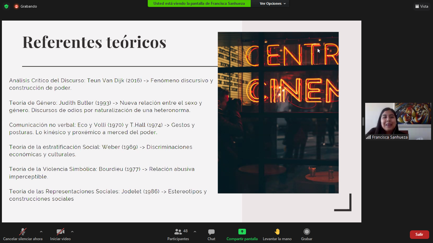Screen dimensions: 433x243
Task: Open the Participantes panel
Action: pos(178,234)
